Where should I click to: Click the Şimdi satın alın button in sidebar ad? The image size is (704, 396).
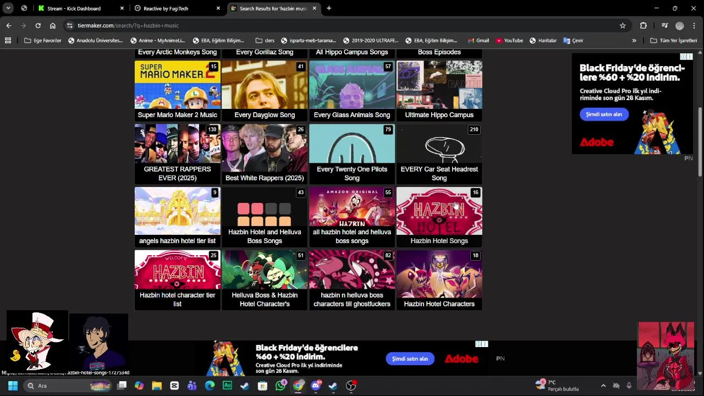point(604,114)
